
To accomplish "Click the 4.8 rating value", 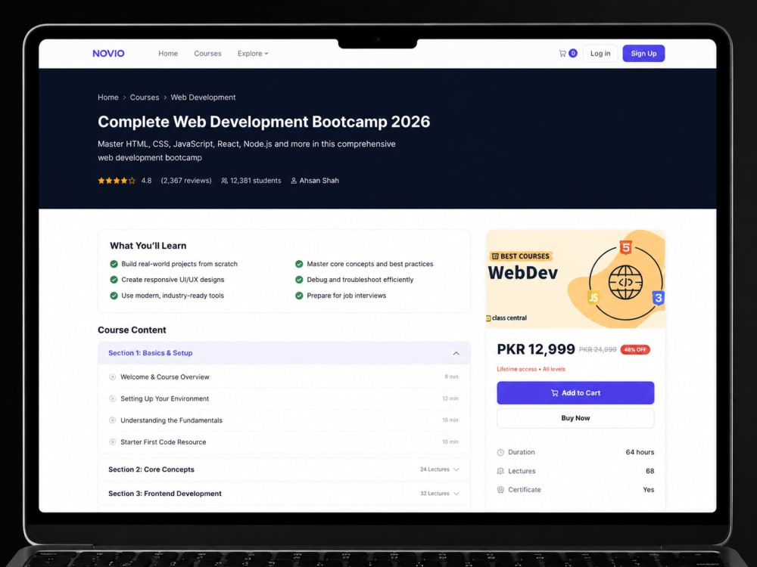I will coord(146,181).
